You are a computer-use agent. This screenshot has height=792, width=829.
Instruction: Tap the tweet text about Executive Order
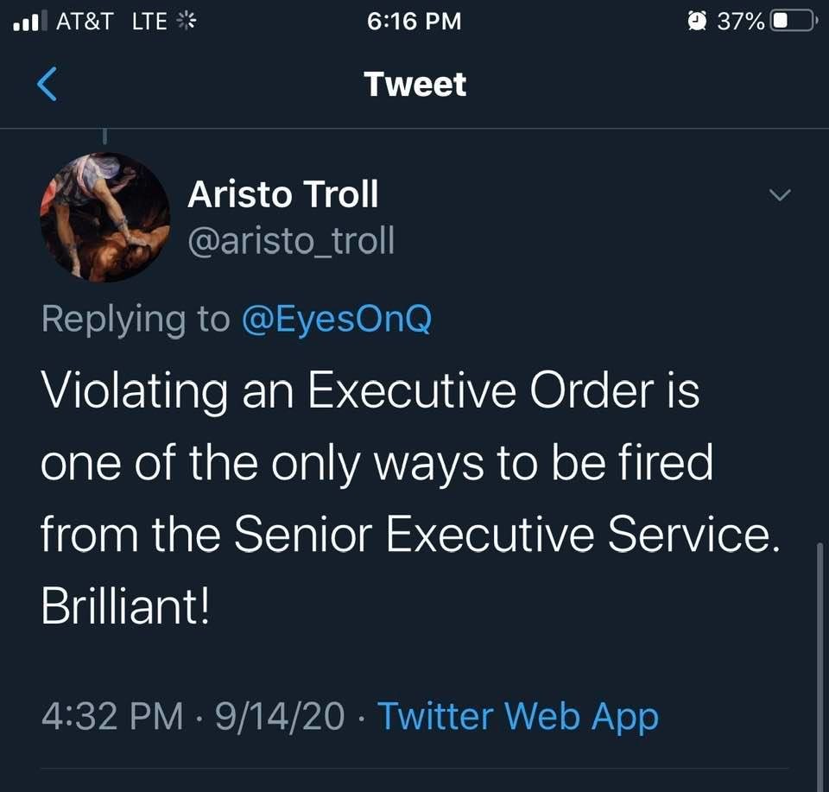pyautogui.click(x=406, y=498)
